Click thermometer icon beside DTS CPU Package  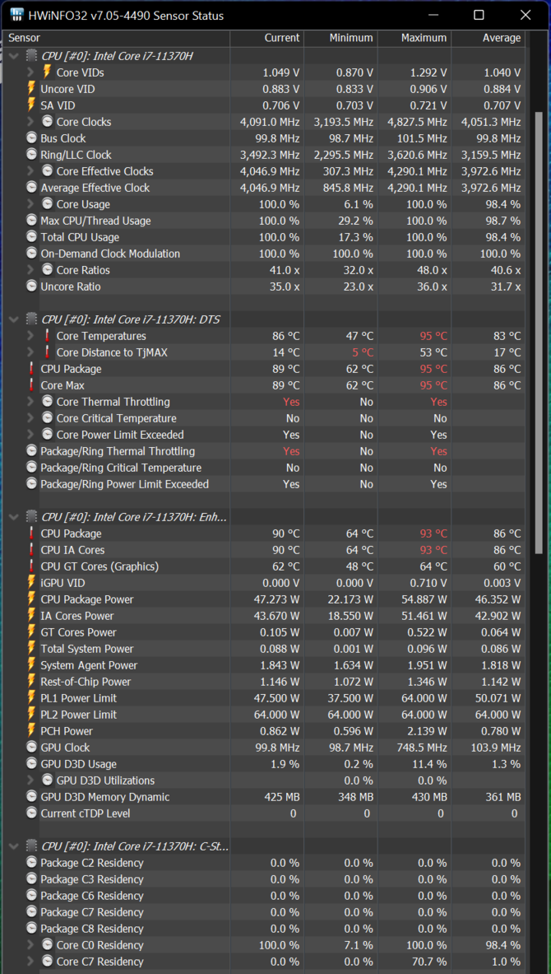point(31,368)
